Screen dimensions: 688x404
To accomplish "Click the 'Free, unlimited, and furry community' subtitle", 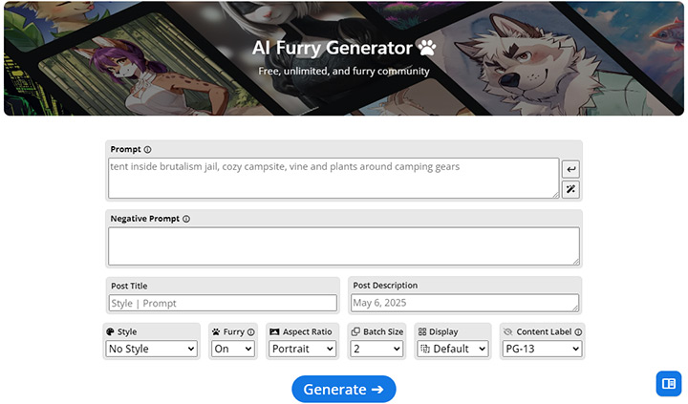I will coord(344,71).
